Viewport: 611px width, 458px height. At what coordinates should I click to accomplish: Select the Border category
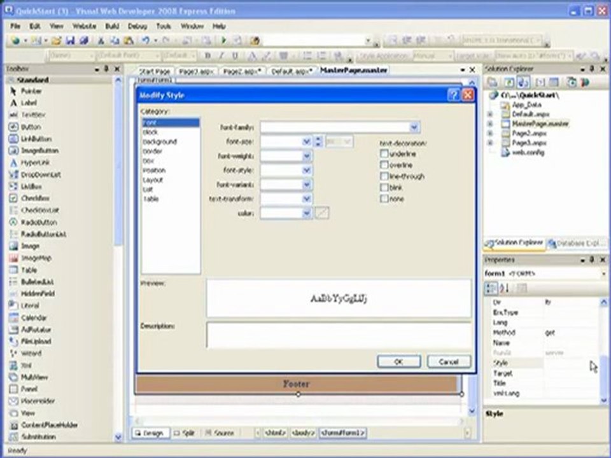152,151
